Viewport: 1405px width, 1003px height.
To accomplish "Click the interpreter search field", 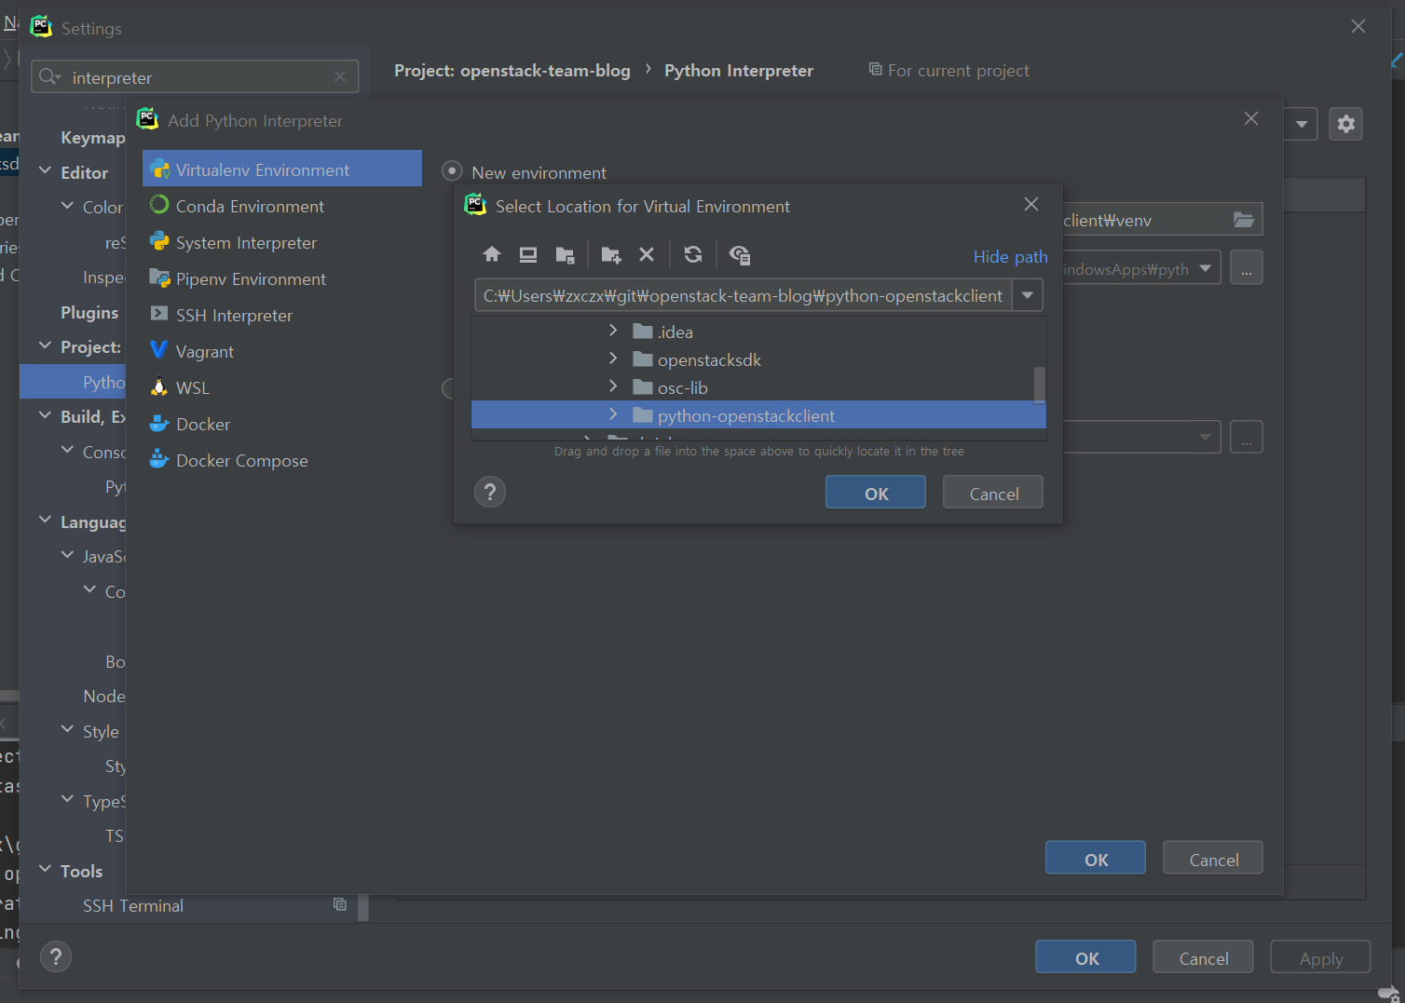I will click(x=196, y=76).
